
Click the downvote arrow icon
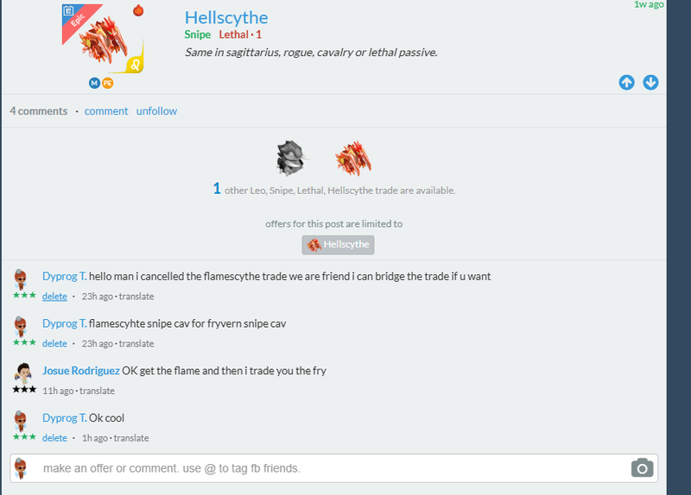click(x=650, y=82)
